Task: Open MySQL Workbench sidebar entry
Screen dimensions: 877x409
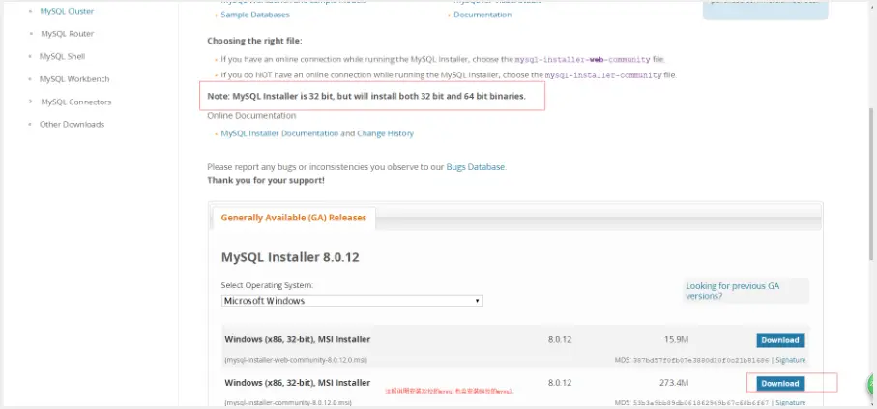Action: (74, 79)
